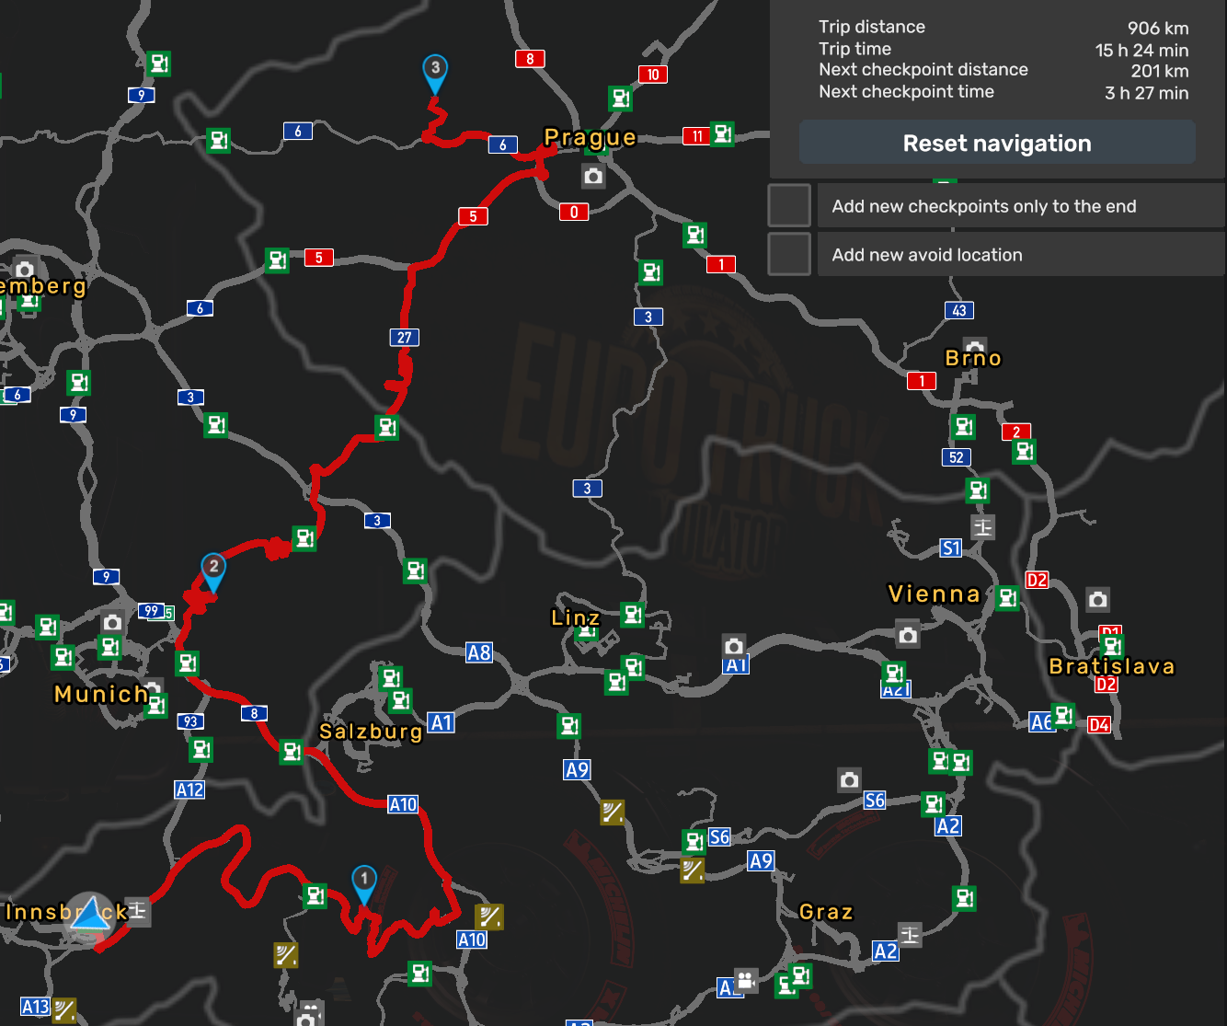Click the train icon next to Innsbruck
Image resolution: width=1227 pixels, height=1026 pixels.
[x=137, y=911]
